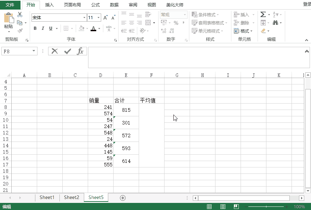Click the merge and center icon
This screenshot has width=311, height=210.
pyautogui.click(x=148, y=23)
